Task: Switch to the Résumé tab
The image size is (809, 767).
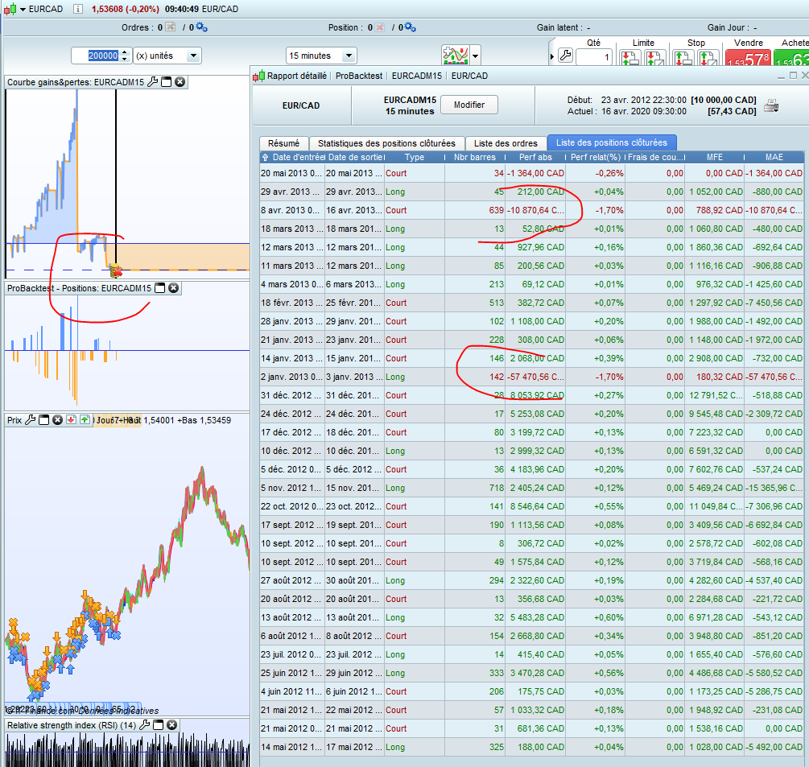Action: click(x=283, y=143)
